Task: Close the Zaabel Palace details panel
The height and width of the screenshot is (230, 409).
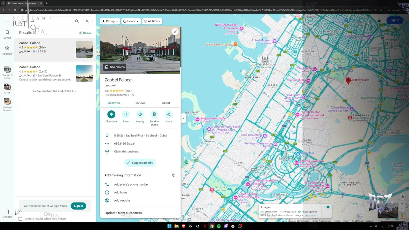Action: click(x=175, y=31)
